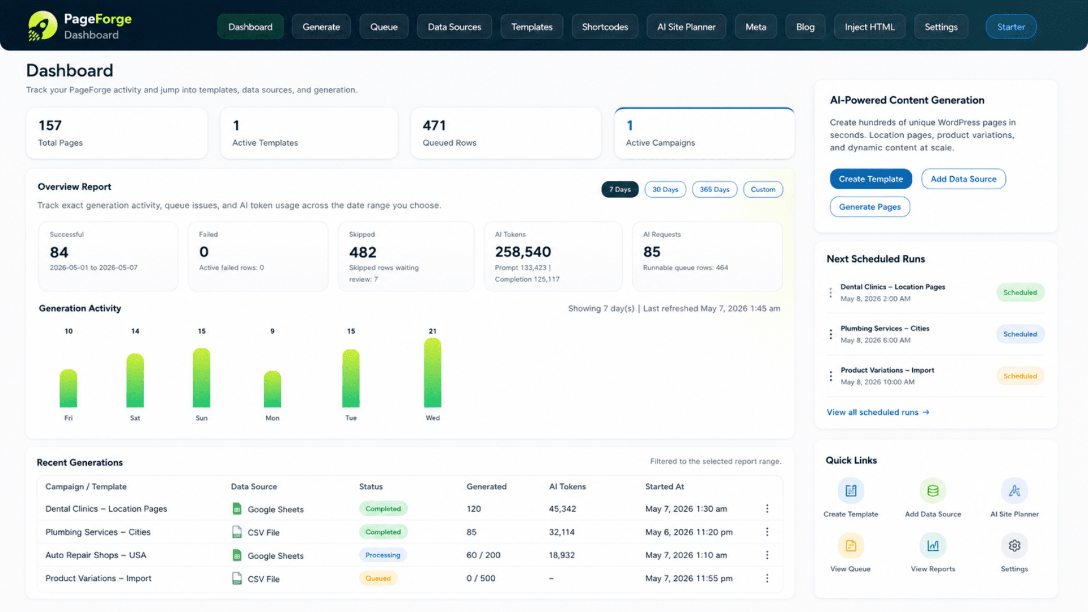Click Auto Repair Shops – USA campaign name
This screenshot has width=1088, height=612.
point(96,555)
